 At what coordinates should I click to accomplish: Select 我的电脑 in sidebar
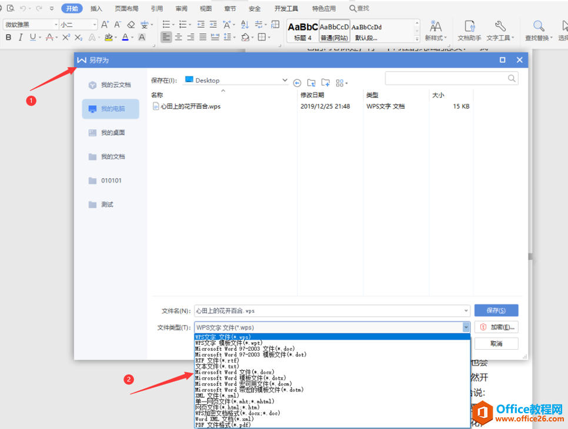111,109
